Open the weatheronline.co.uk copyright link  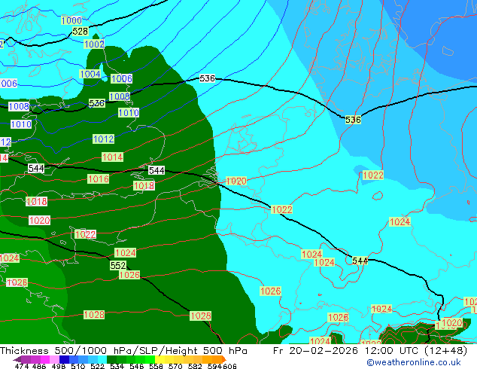pyautogui.click(x=414, y=362)
